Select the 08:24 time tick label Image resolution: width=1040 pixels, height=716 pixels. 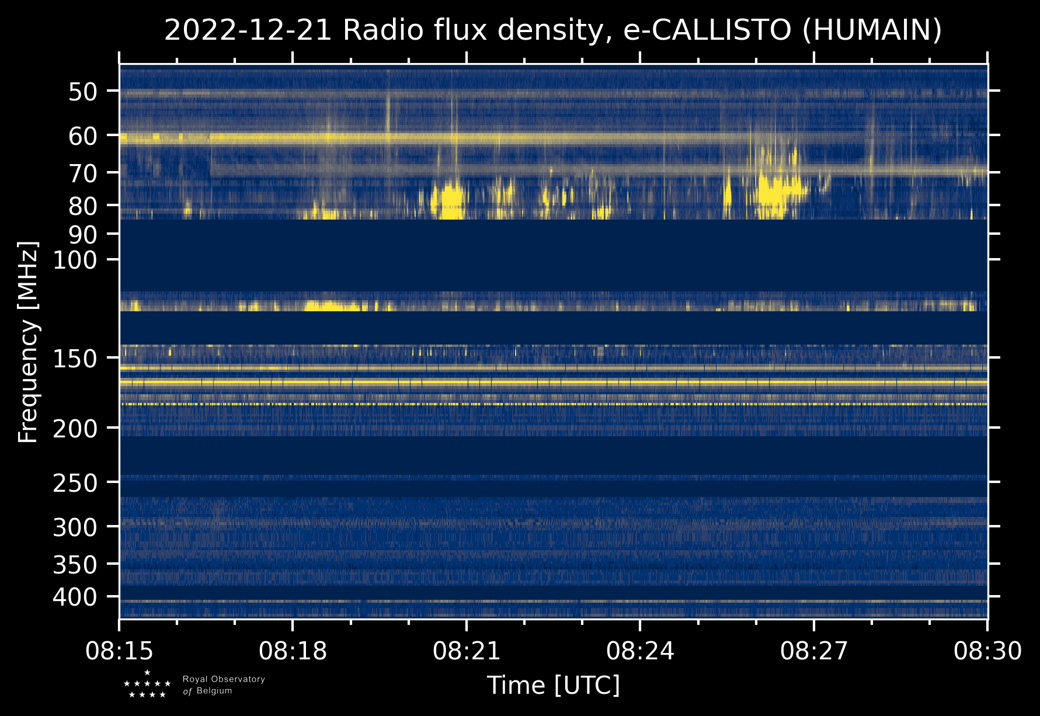pos(640,651)
